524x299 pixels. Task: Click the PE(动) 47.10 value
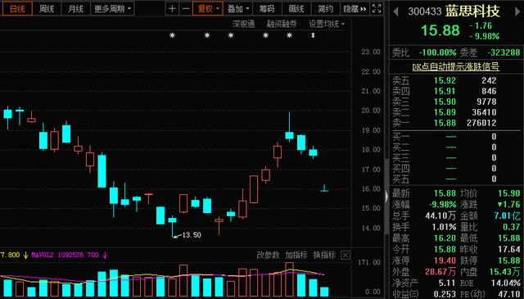click(x=509, y=294)
